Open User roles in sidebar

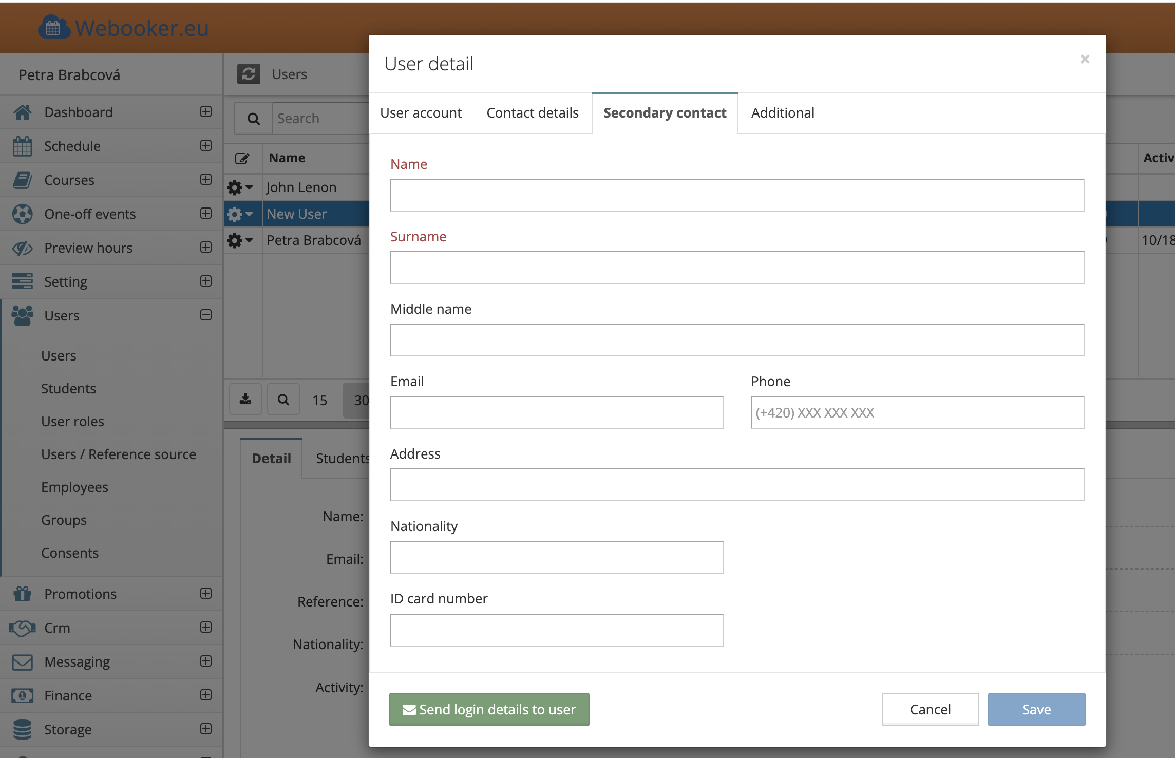tap(72, 422)
